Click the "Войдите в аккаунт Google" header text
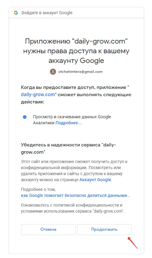Viewport: 152px width, 258px height. pos(47,13)
